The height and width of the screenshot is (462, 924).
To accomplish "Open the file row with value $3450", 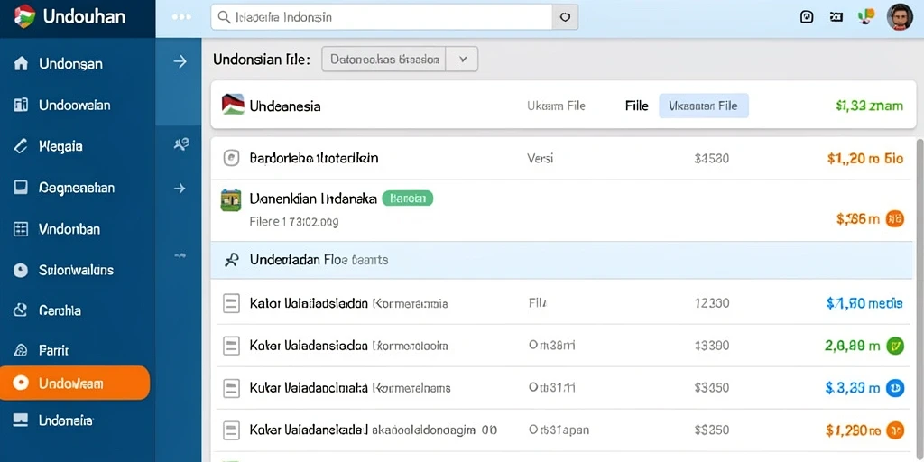I will point(563,388).
